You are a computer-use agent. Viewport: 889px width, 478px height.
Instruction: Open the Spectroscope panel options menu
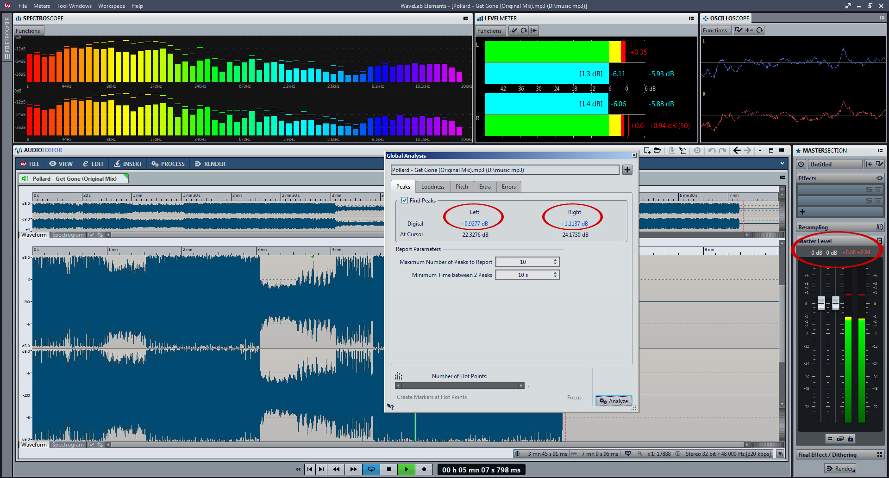pos(466,18)
